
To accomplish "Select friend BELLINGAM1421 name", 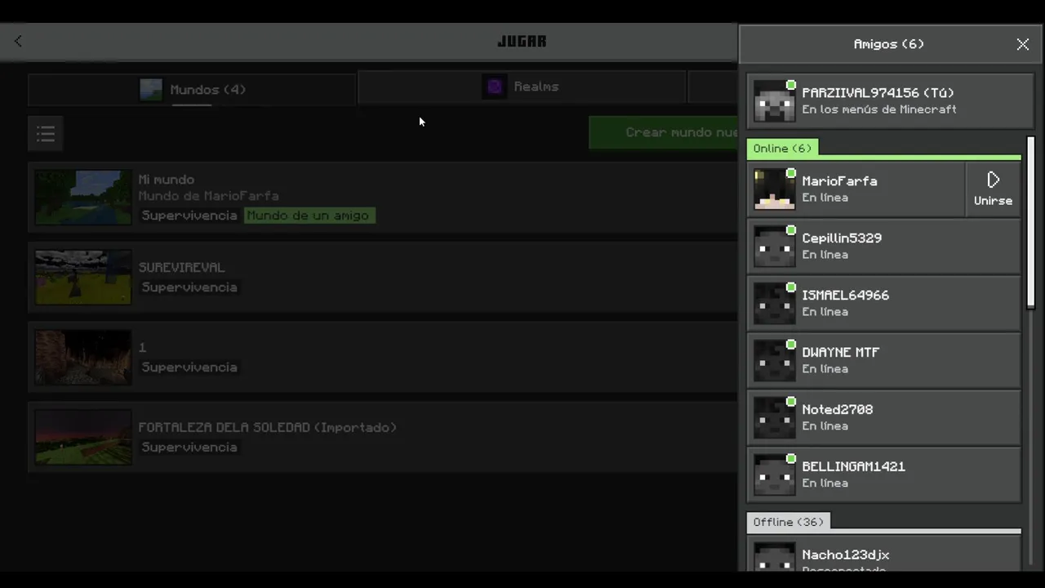I will click(853, 466).
